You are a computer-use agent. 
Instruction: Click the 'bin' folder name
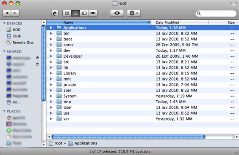click(67, 33)
